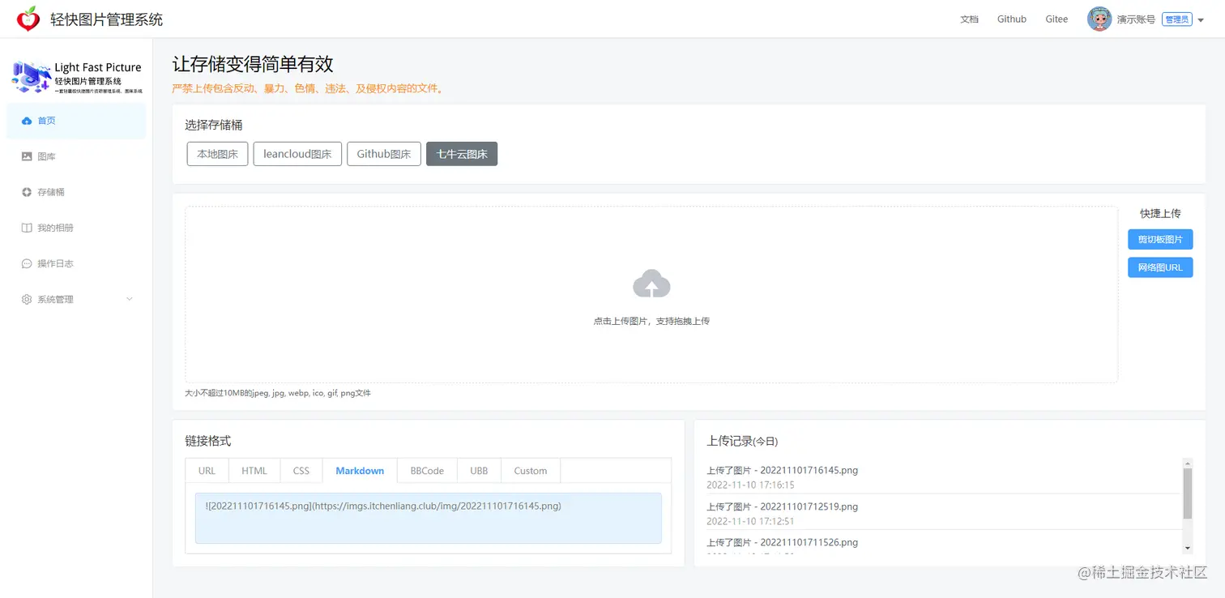1225x598 pixels.
Task: Click the 剪切板图片 quick upload button
Action: (1160, 239)
